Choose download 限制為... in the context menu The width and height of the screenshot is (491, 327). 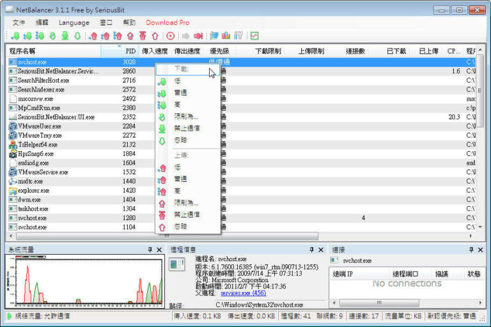[x=188, y=116]
